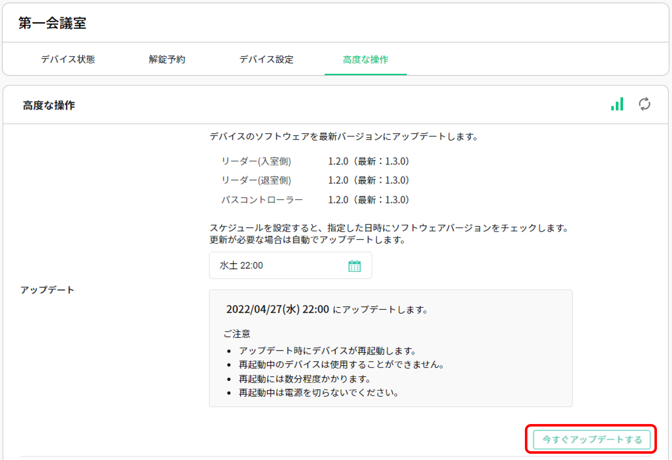Select the デバイス設定 tab
Image resolution: width=672 pixels, height=460 pixels.
coord(266,59)
